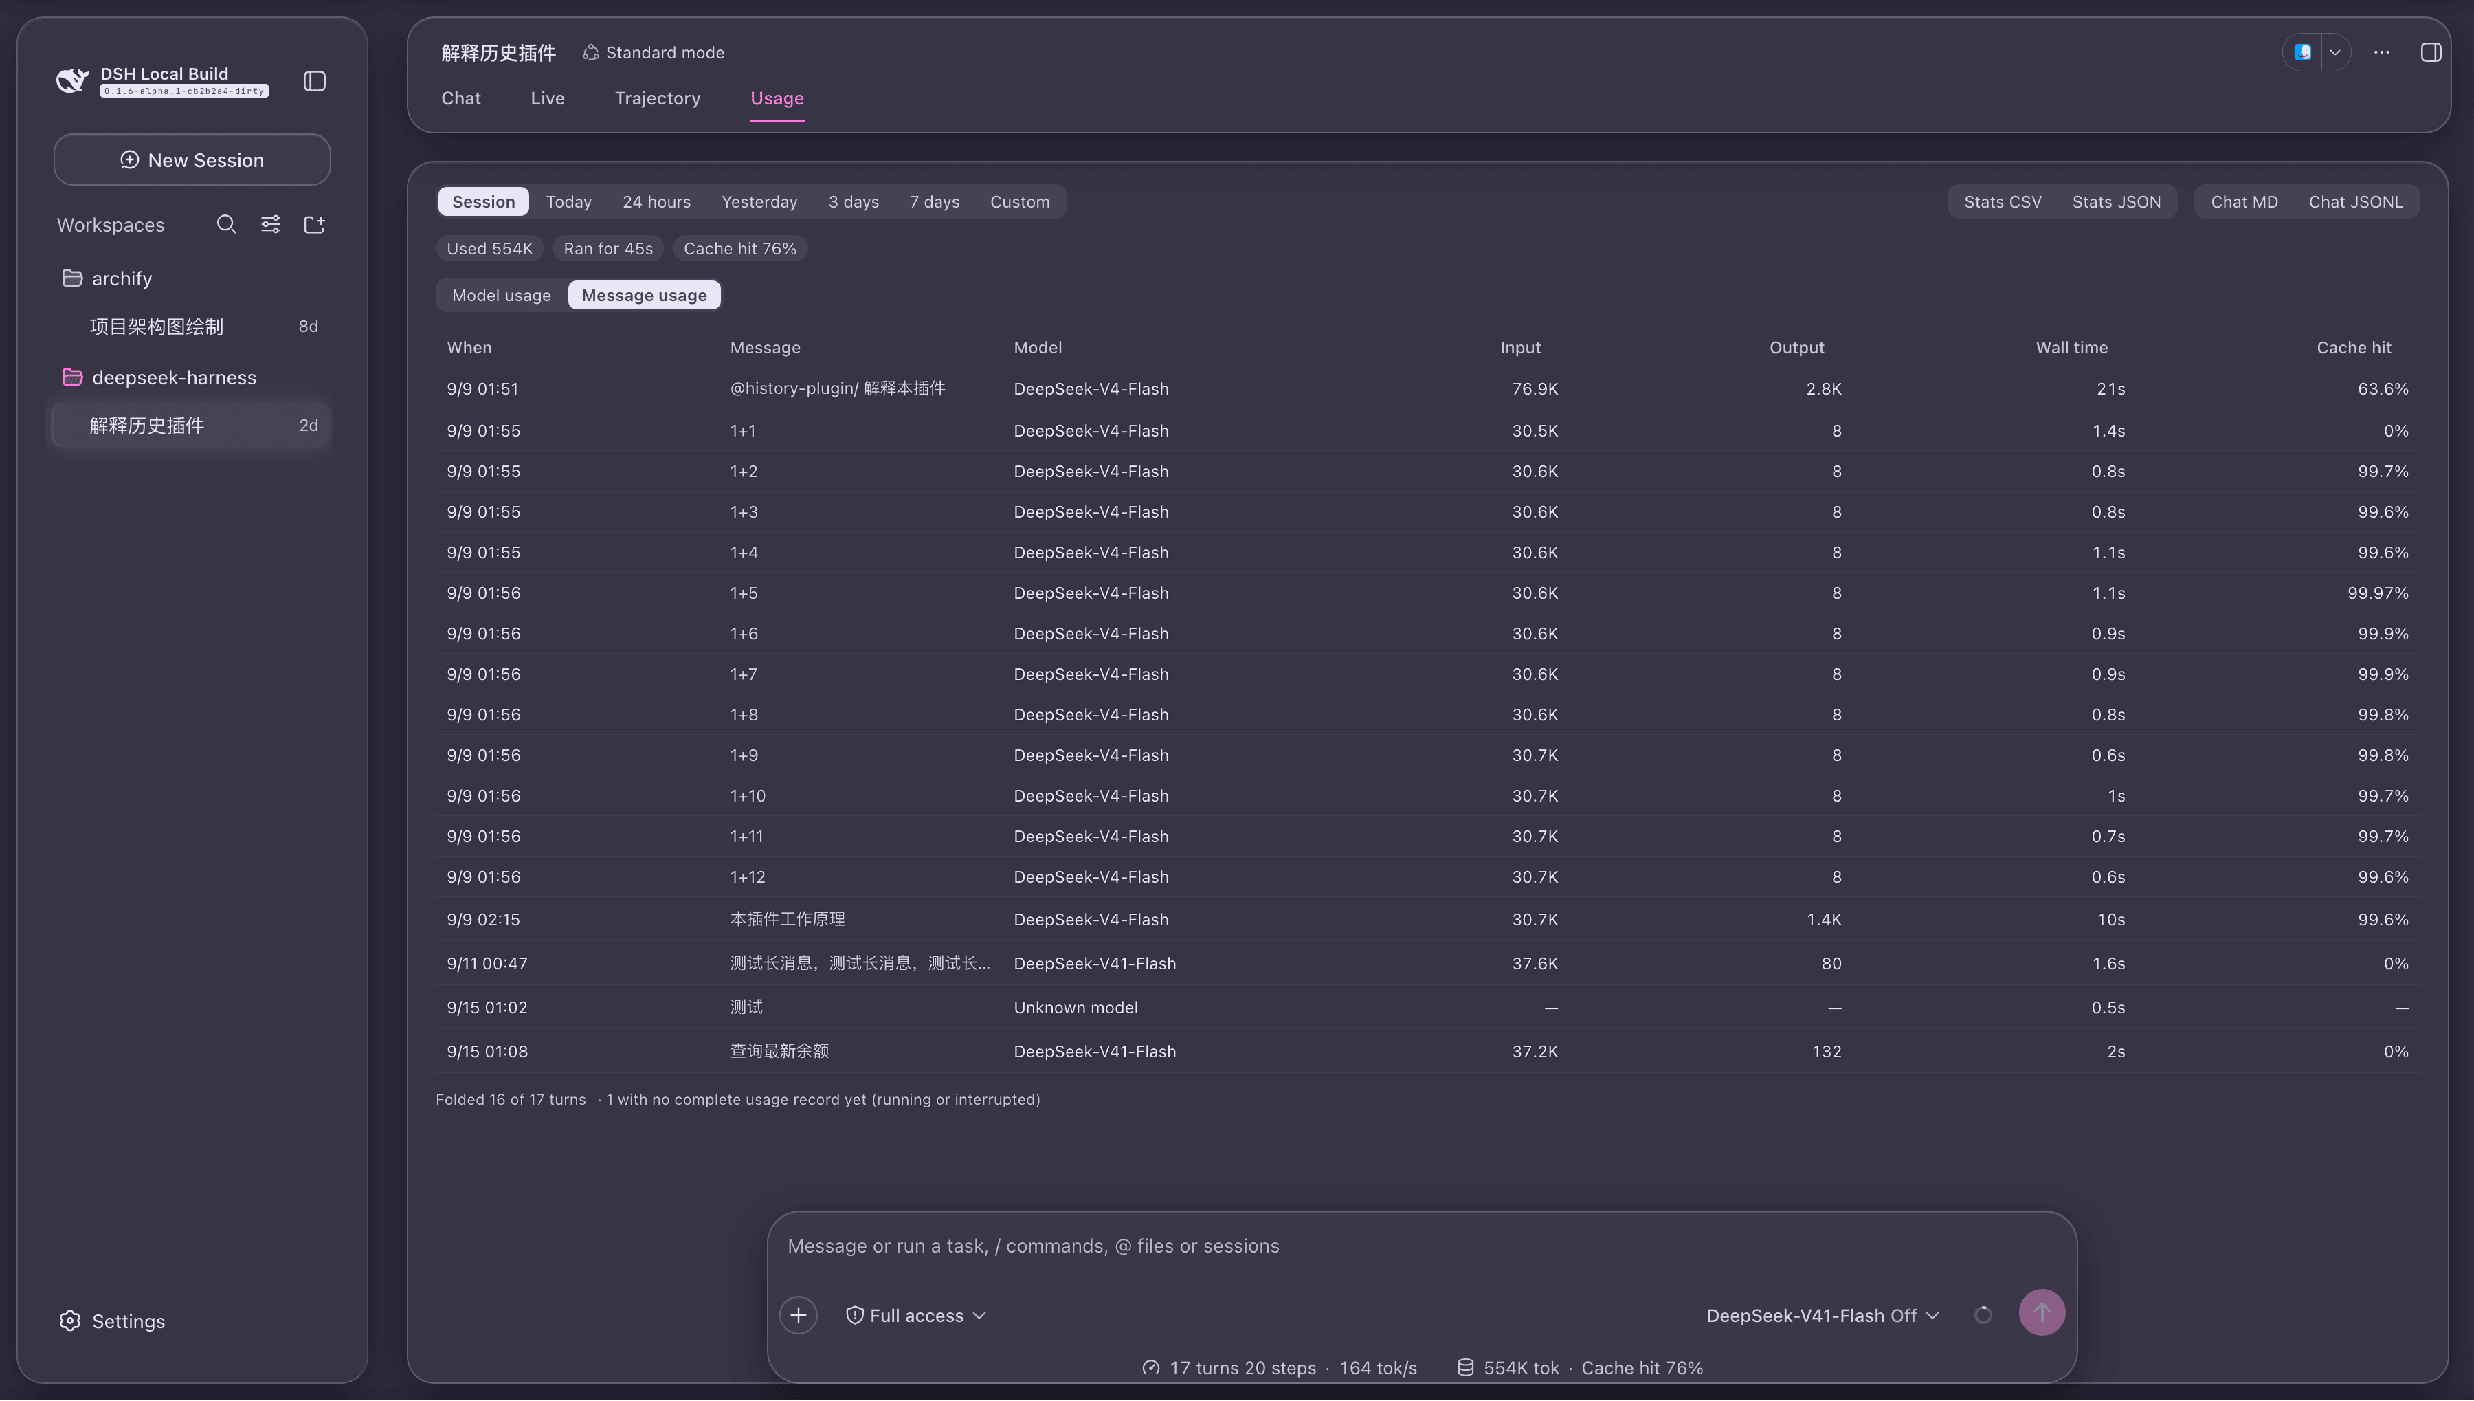Select the Today time range
This screenshot has height=1401, width=2474.
[568, 202]
